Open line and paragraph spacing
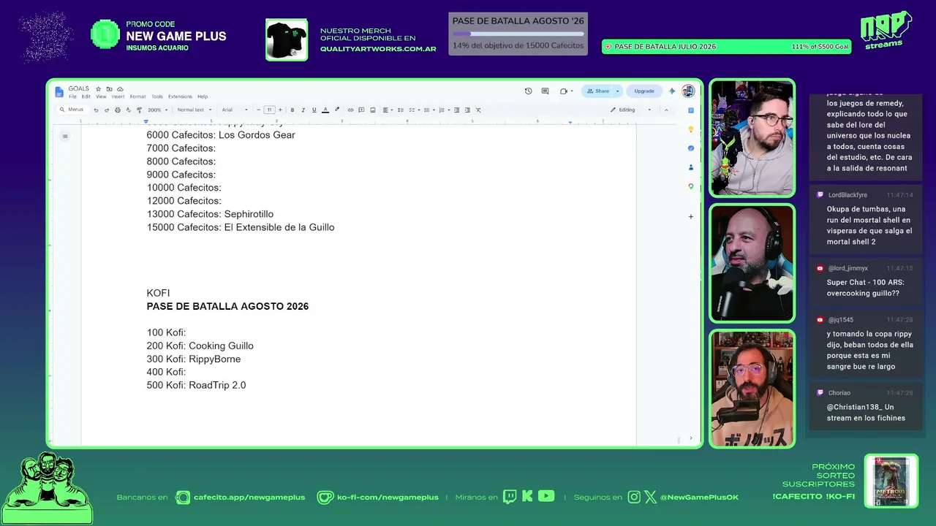This screenshot has height=526, width=936. (x=401, y=110)
